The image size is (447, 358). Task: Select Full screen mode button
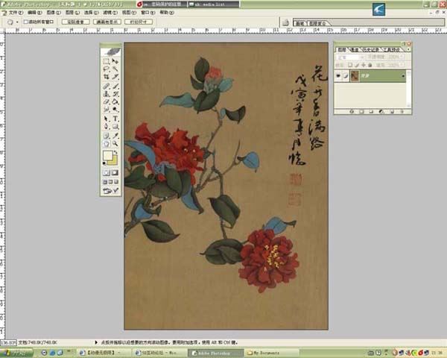coord(116,182)
